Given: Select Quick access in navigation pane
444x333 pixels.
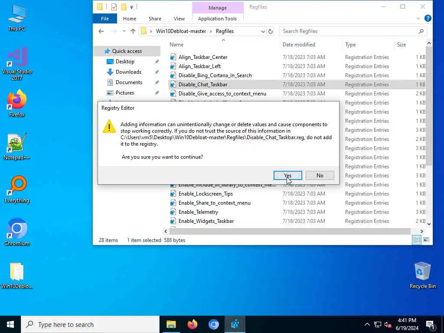Looking at the screenshot, I should (x=127, y=51).
